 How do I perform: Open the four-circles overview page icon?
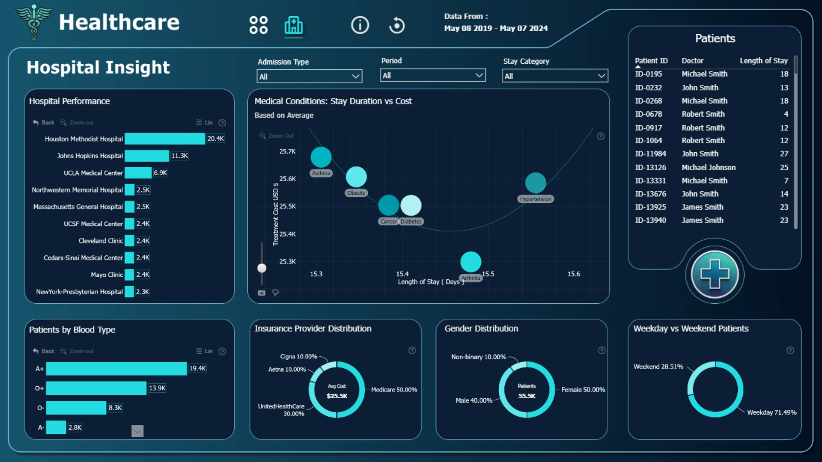point(259,25)
